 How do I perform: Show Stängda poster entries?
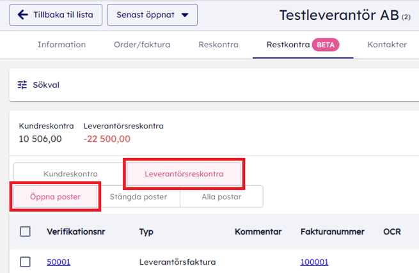pos(138,196)
